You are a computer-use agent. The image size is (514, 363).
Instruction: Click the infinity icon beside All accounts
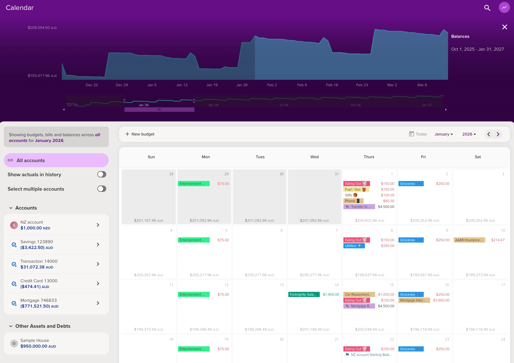click(x=10, y=160)
